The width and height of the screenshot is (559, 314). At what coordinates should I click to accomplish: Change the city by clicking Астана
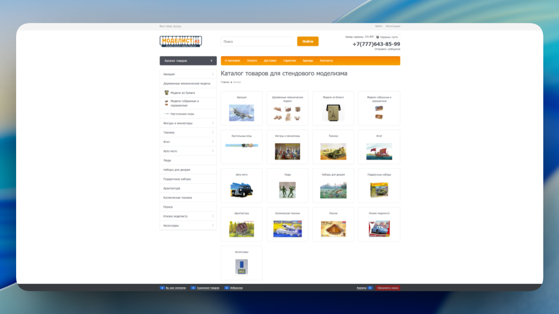tap(177, 26)
